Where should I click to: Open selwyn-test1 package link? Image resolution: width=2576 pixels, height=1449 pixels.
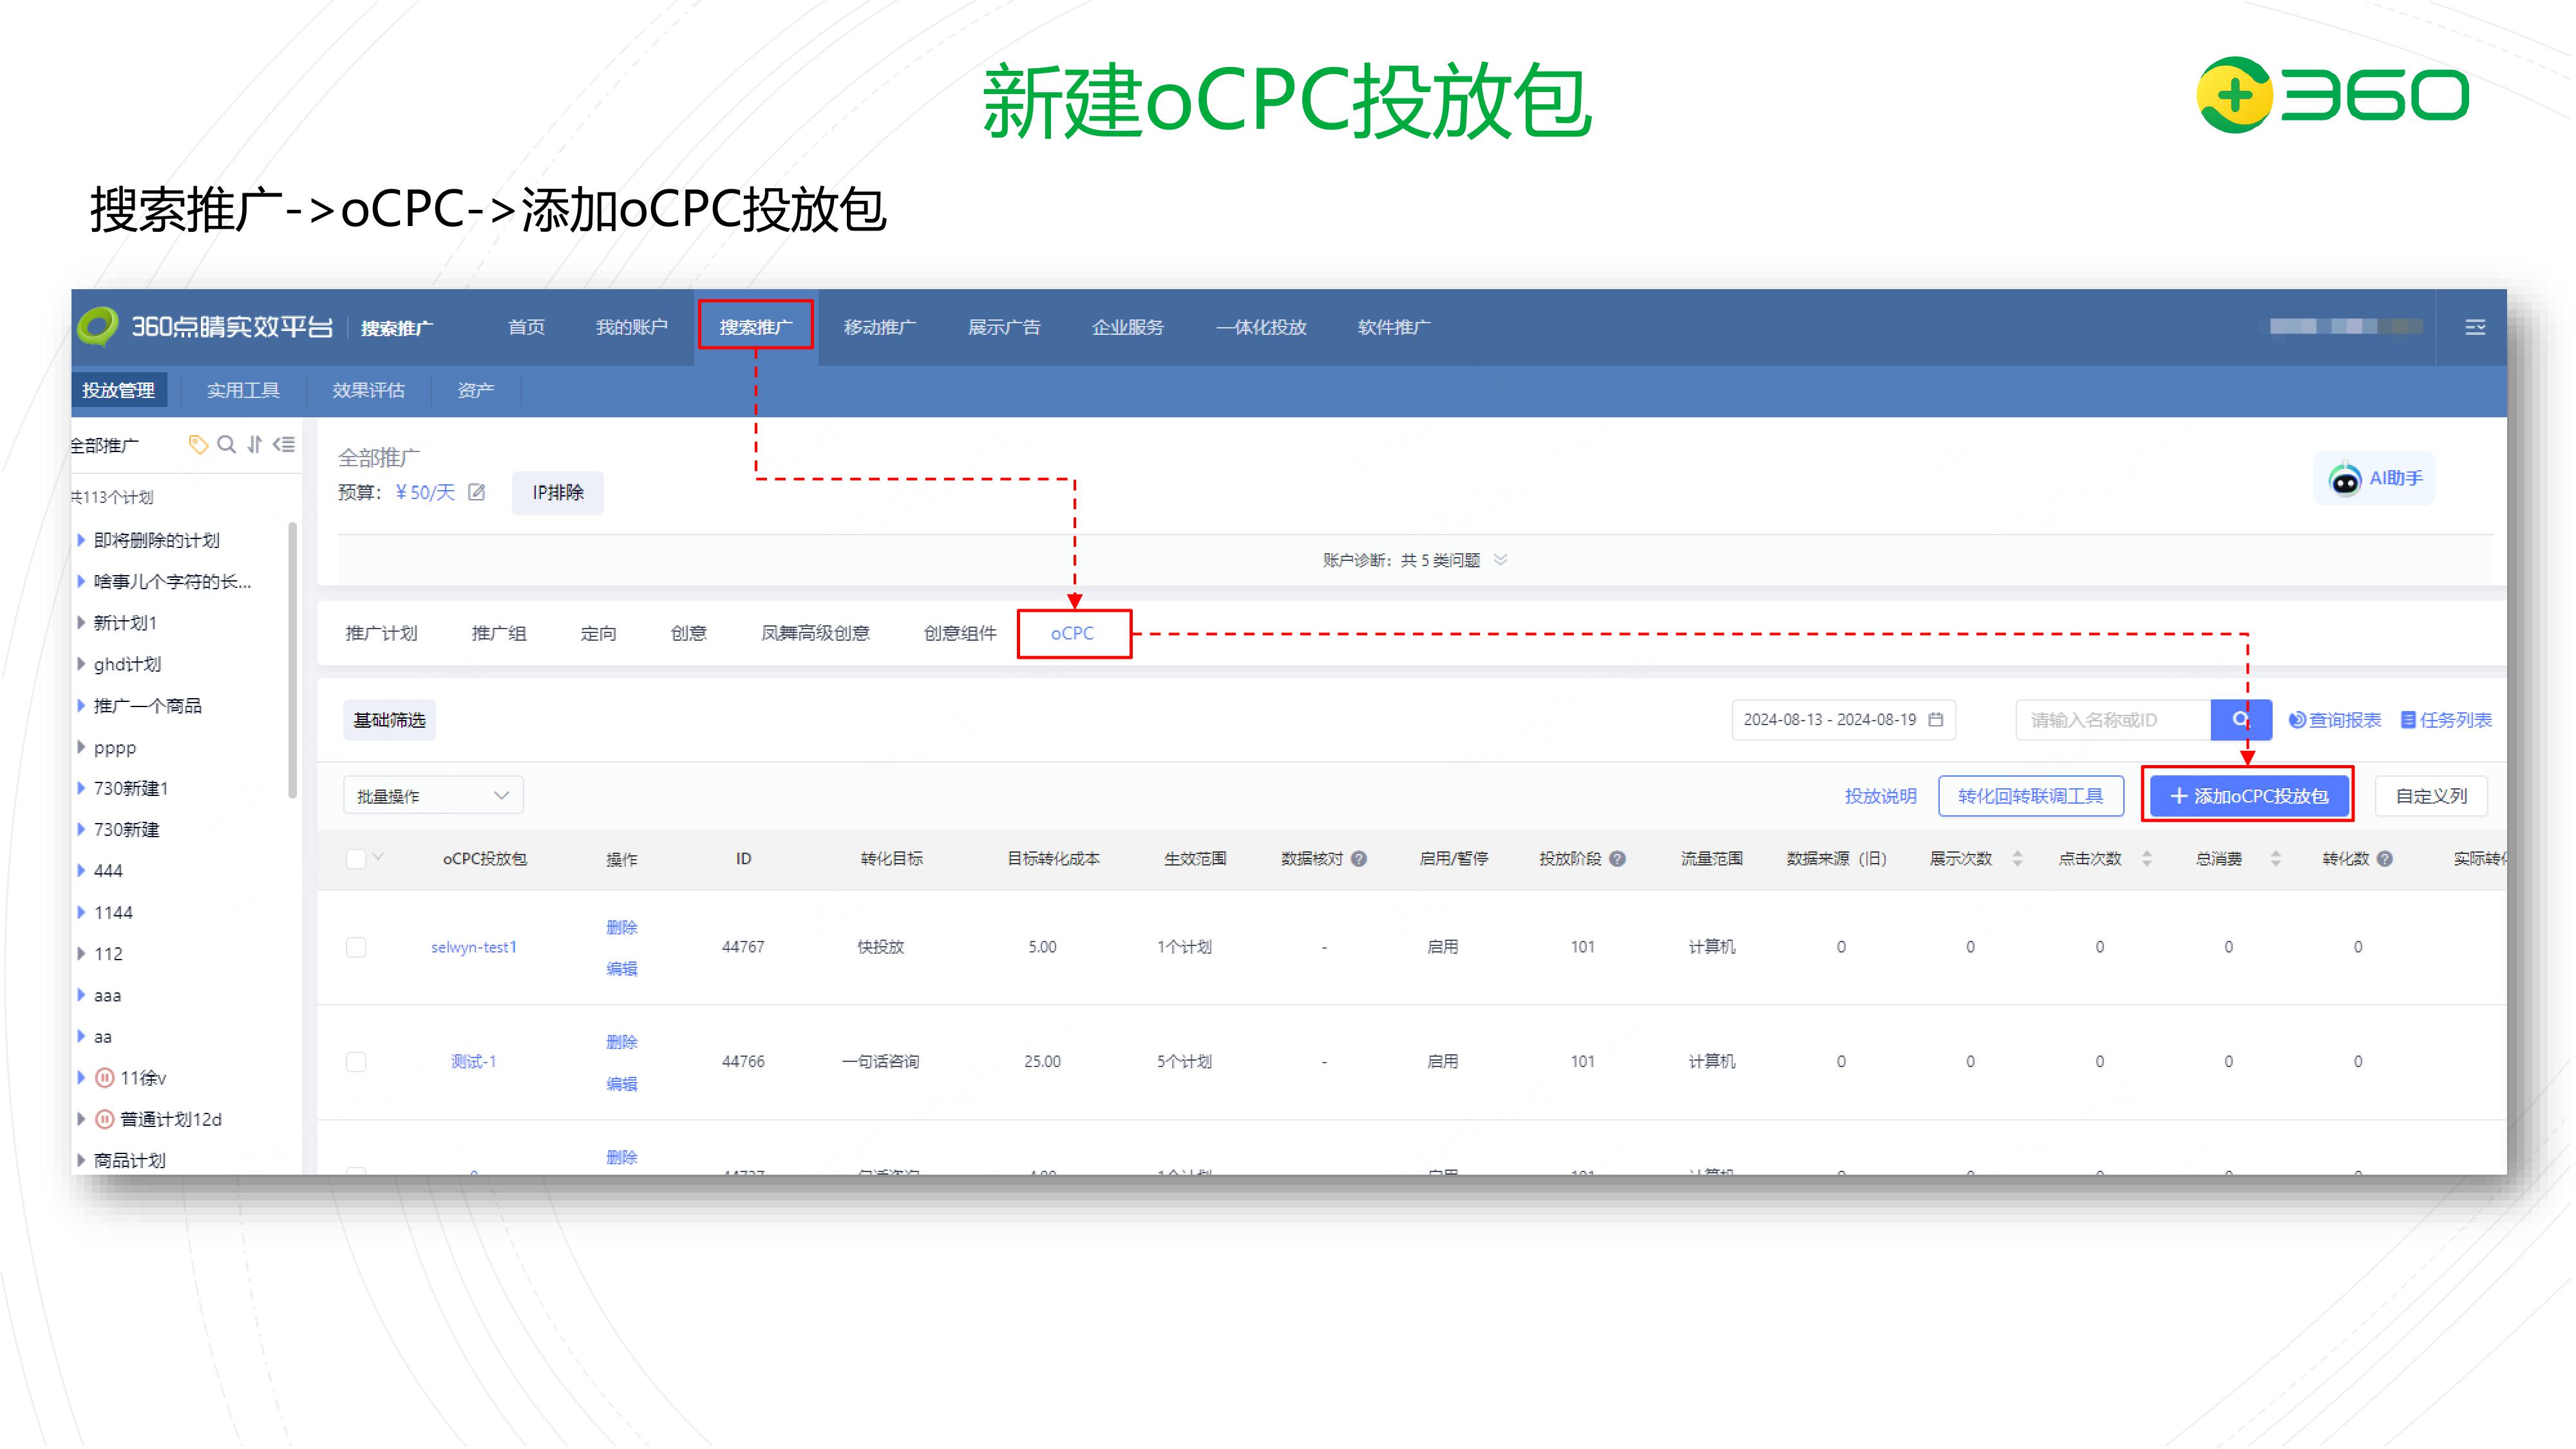[474, 947]
